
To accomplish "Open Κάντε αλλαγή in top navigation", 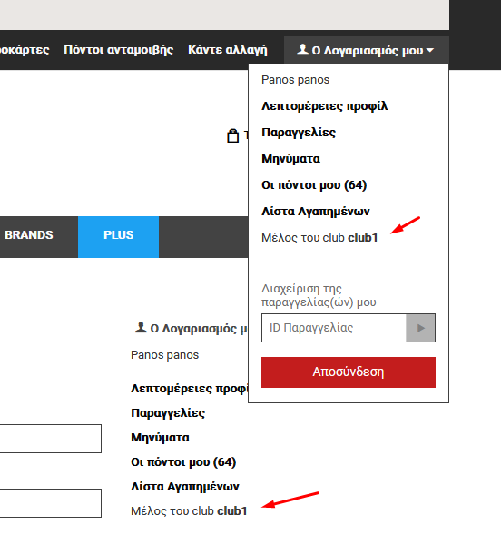I will coord(228,50).
